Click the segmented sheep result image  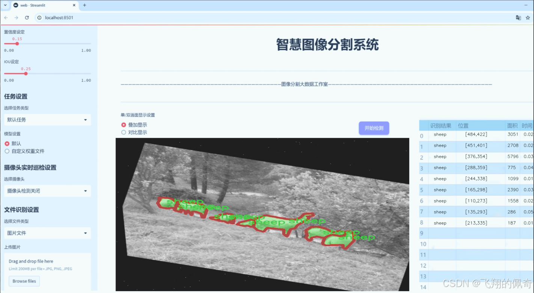(x=262, y=214)
